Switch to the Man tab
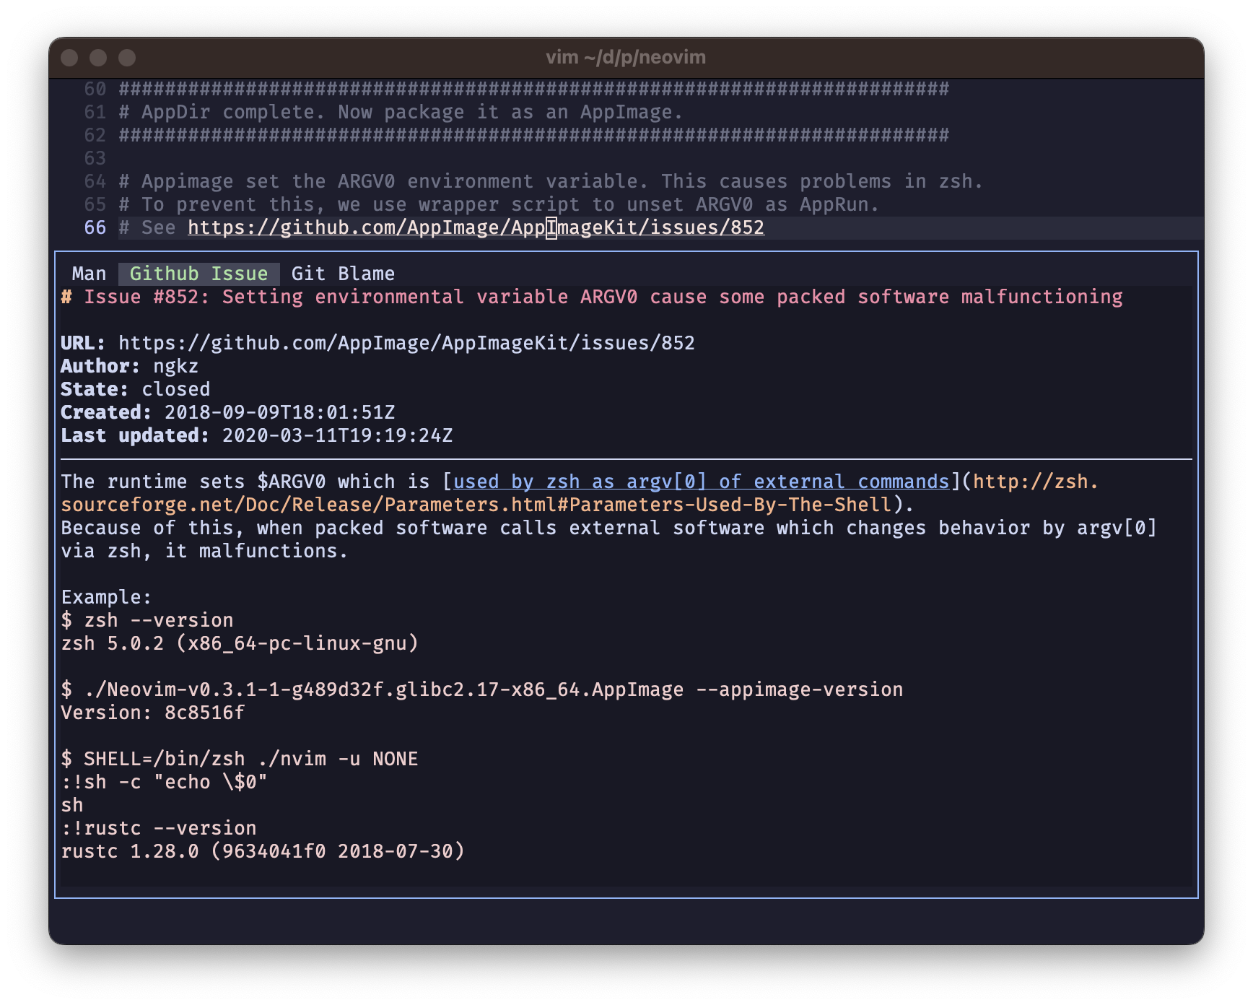 pos(89,274)
